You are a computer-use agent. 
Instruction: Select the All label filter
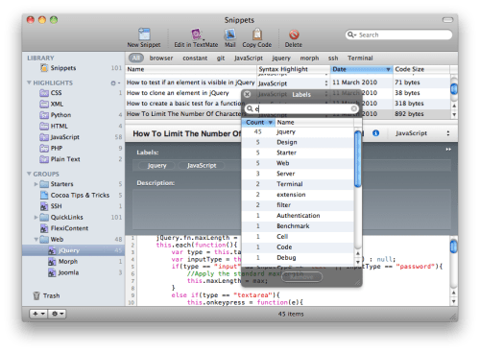(x=136, y=58)
